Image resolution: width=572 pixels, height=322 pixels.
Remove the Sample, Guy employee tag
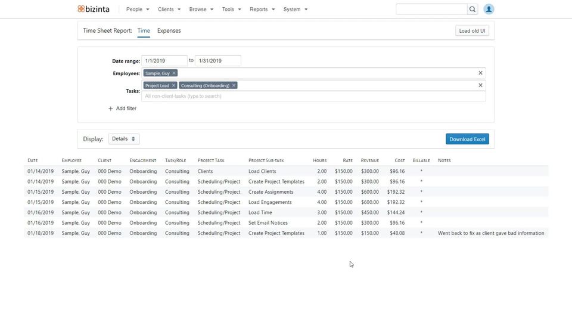click(174, 73)
